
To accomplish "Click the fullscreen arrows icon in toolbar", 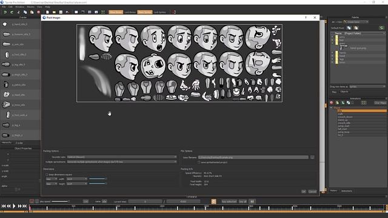I will point(103,12).
